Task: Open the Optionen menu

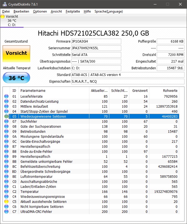Action: (40, 11)
